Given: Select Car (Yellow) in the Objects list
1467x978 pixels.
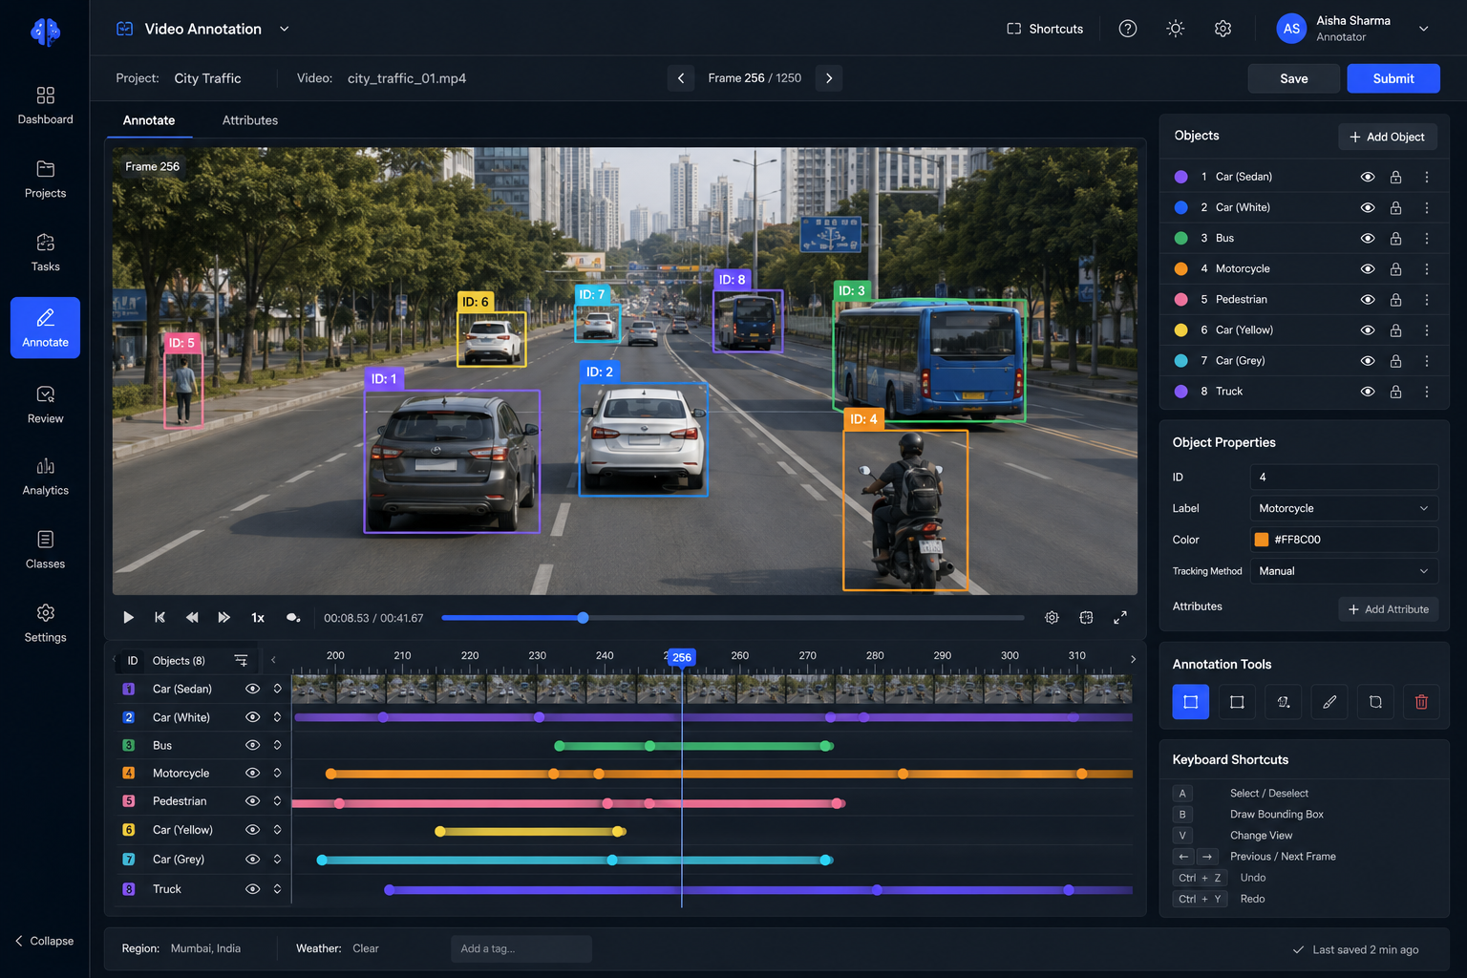Looking at the screenshot, I should (1305, 330).
